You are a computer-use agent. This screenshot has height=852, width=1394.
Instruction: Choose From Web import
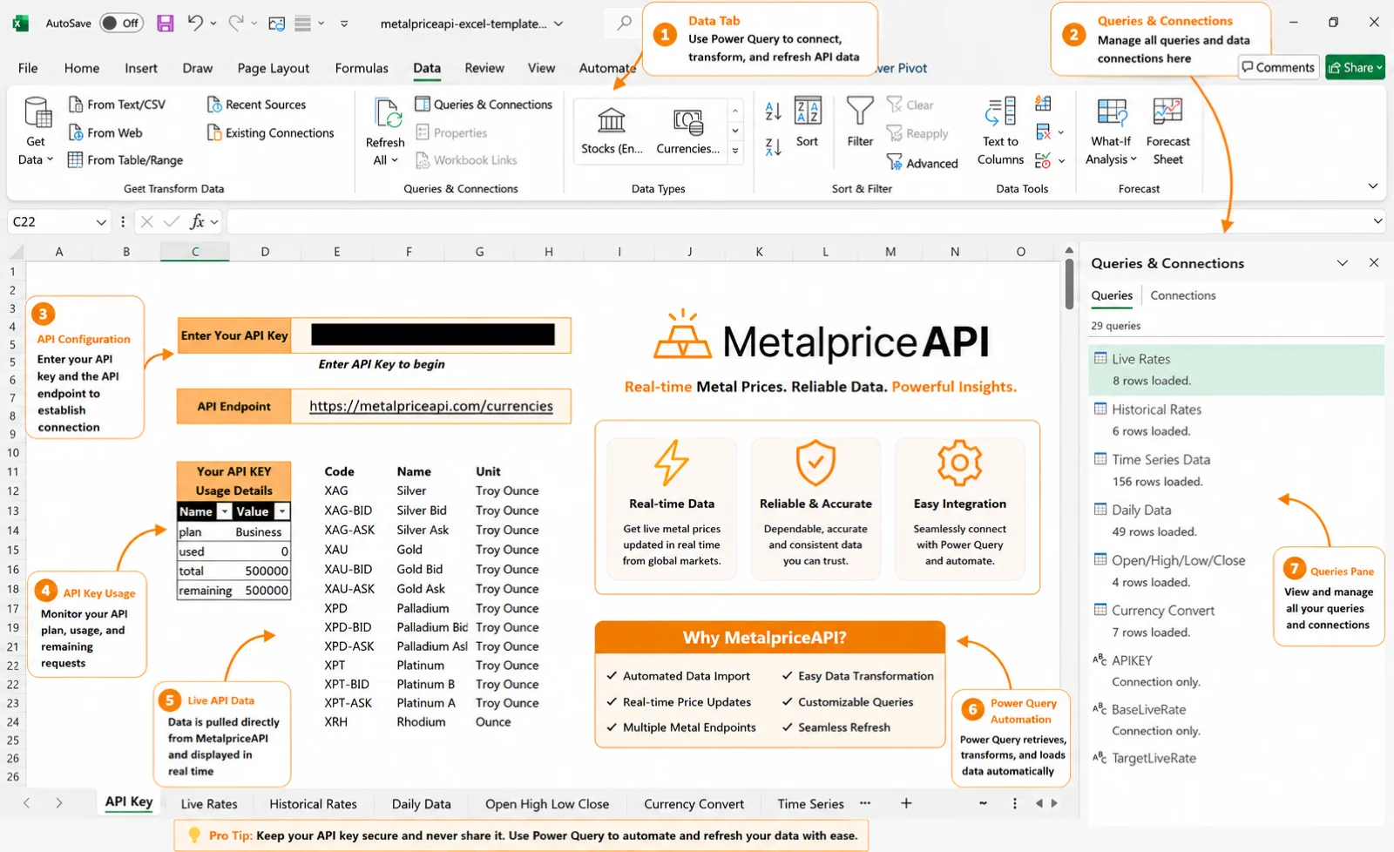(x=105, y=132)
